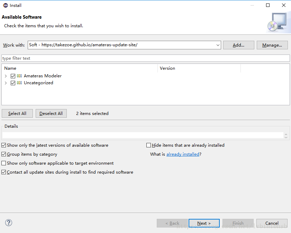Image resolution: width=291 pixels, height=233 pixels.
Task: Click the Eclipse icon in the title bar
Action: (x=6, y=6)
